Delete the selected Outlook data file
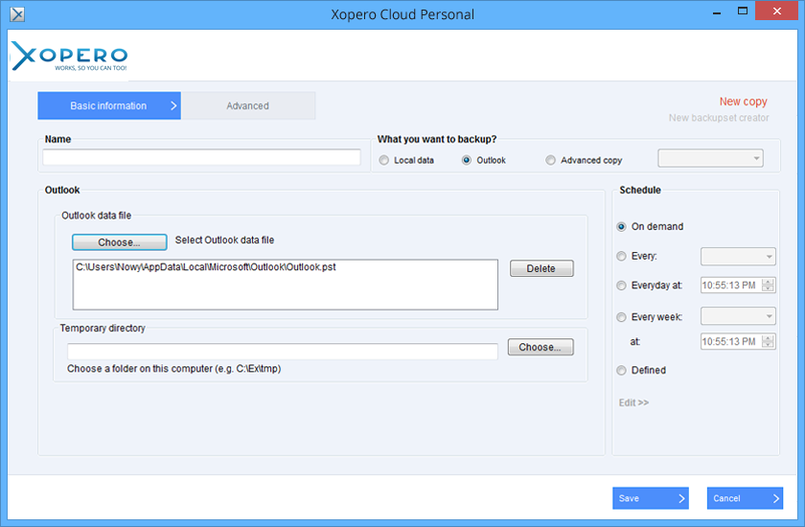The image size is (805, 527). pos(541,268)
